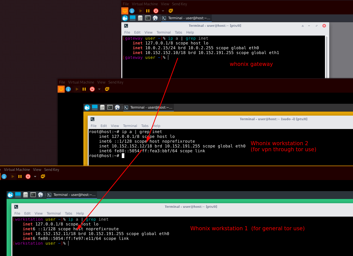This screenshot has height=256, width=353.
Task: Open web browser icon in workstation 2 panel
Action: (117, 108)
